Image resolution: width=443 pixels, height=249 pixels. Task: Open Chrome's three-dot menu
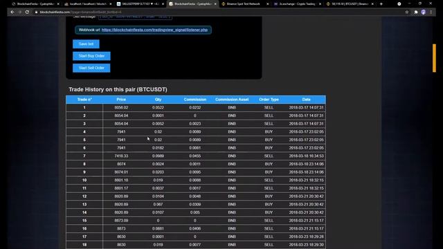click(x=431, y=12)
